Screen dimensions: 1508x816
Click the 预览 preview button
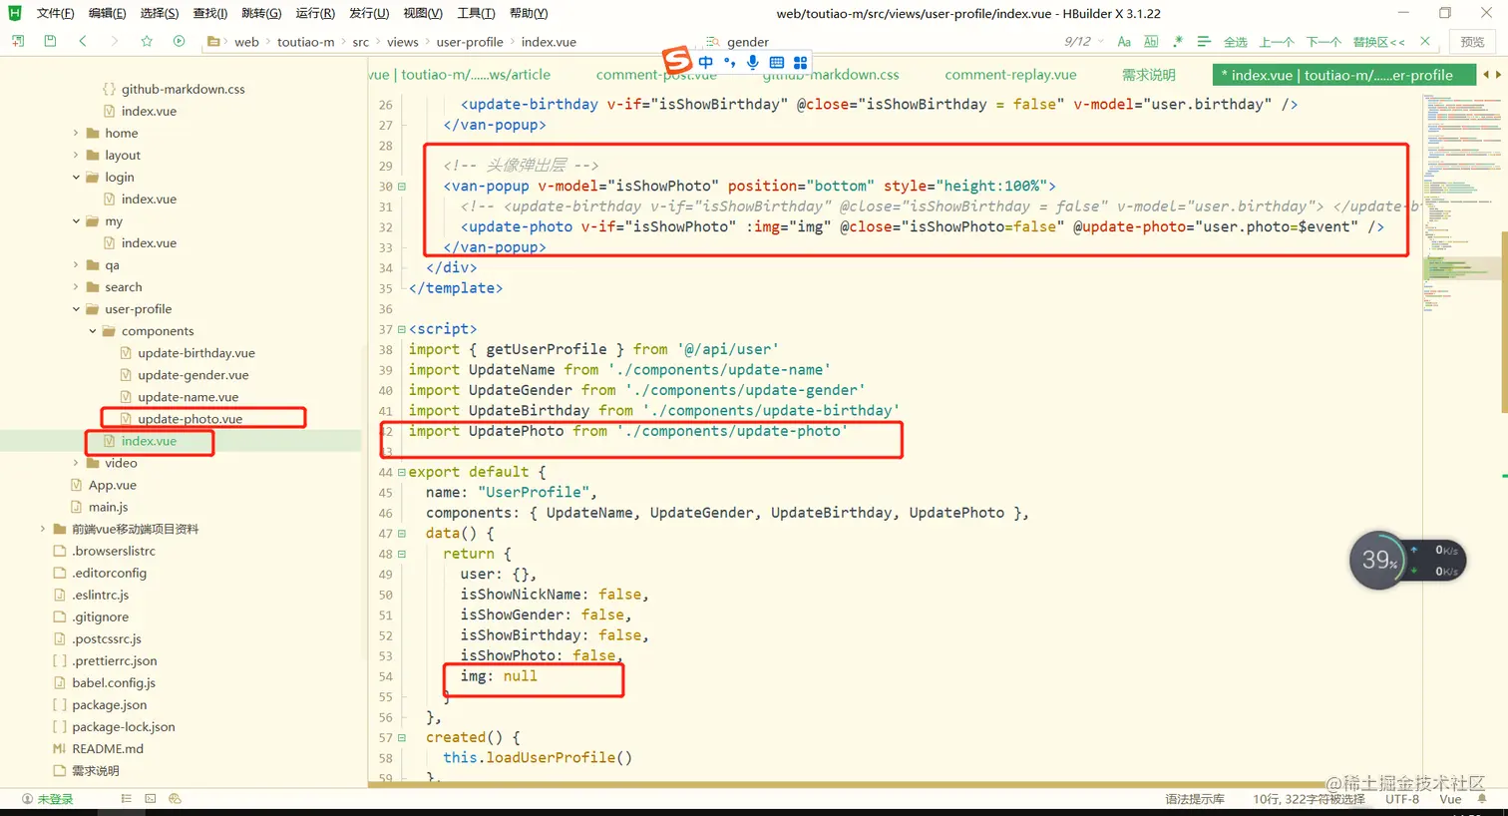[1472, 42]
